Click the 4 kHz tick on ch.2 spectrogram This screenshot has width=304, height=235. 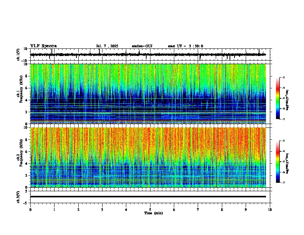click(27, 164)
